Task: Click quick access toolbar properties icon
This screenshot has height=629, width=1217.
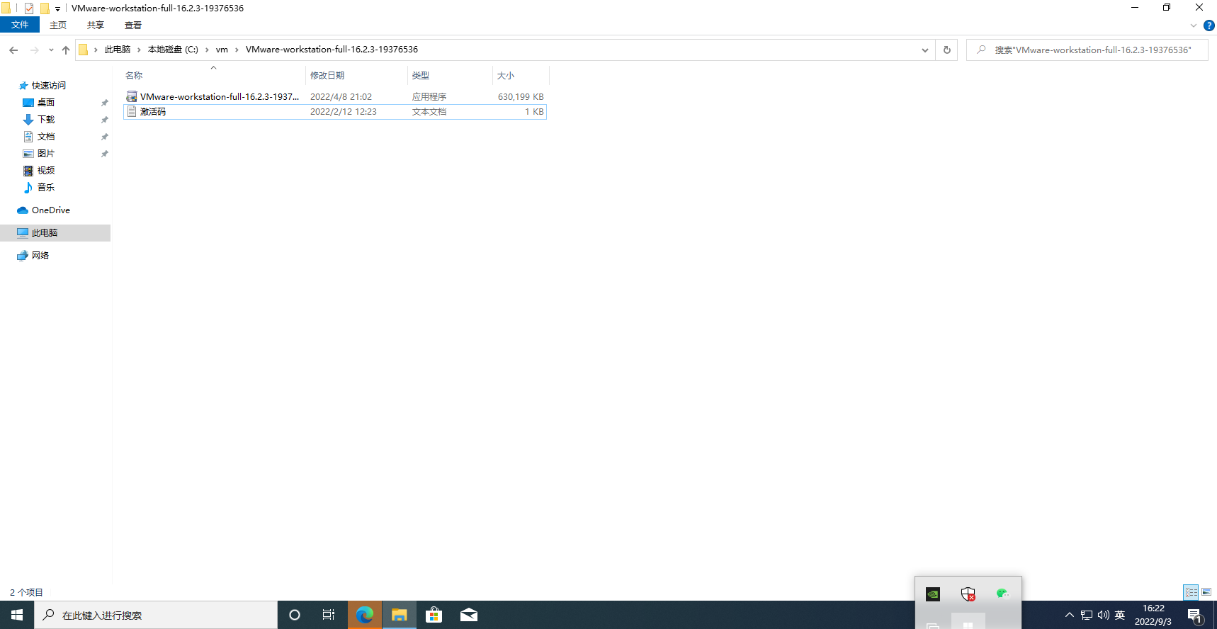Action: pyautogui.click(x=29, y=8)
